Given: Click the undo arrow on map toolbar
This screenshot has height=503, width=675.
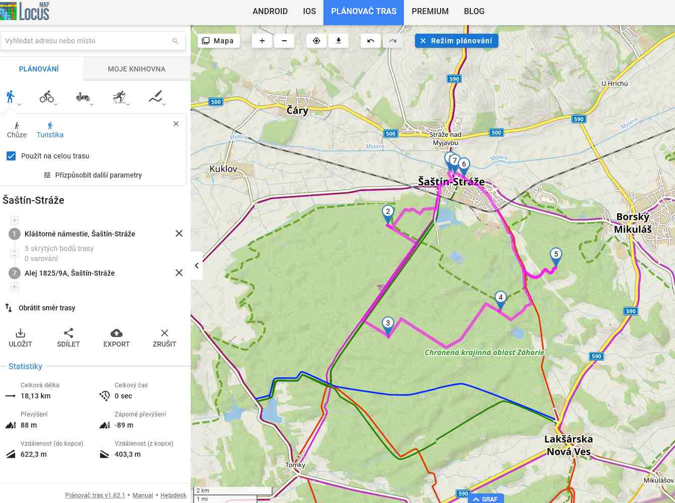Looking at the screenshot, I should 371,41.
